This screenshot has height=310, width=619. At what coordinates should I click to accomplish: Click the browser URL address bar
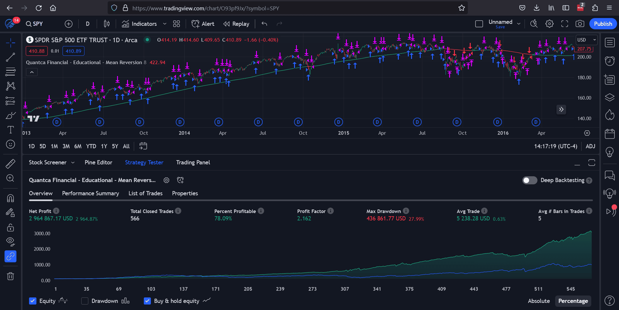click(287, 8)
